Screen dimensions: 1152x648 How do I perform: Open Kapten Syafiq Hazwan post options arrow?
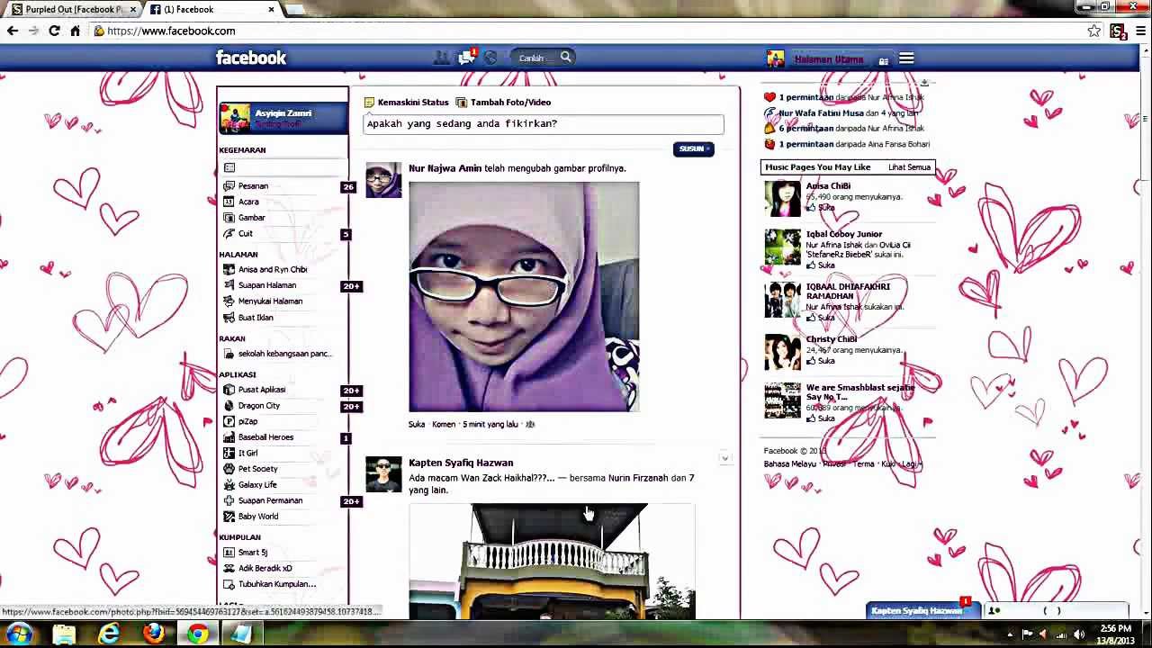click(x=724, y=459)
